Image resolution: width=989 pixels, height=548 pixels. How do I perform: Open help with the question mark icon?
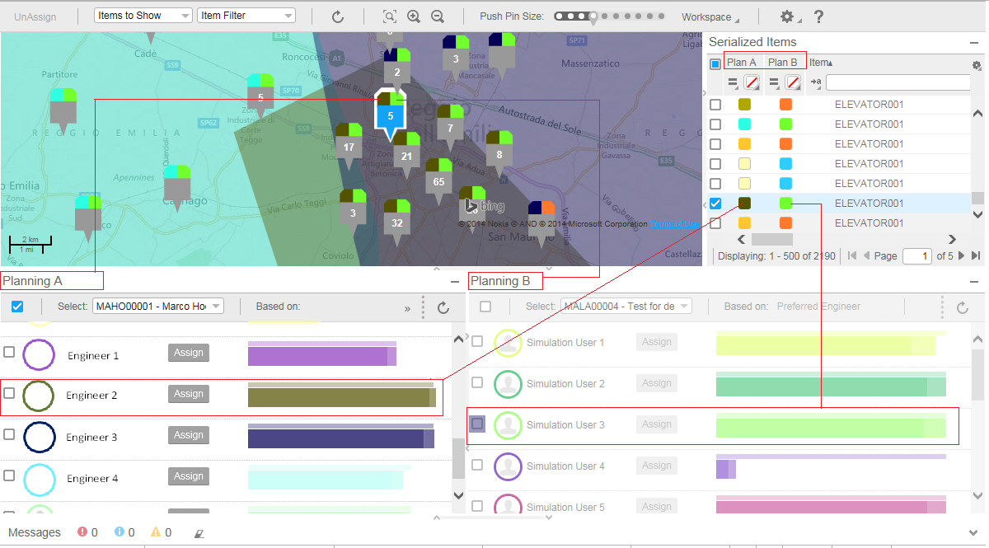coord(818,16)
